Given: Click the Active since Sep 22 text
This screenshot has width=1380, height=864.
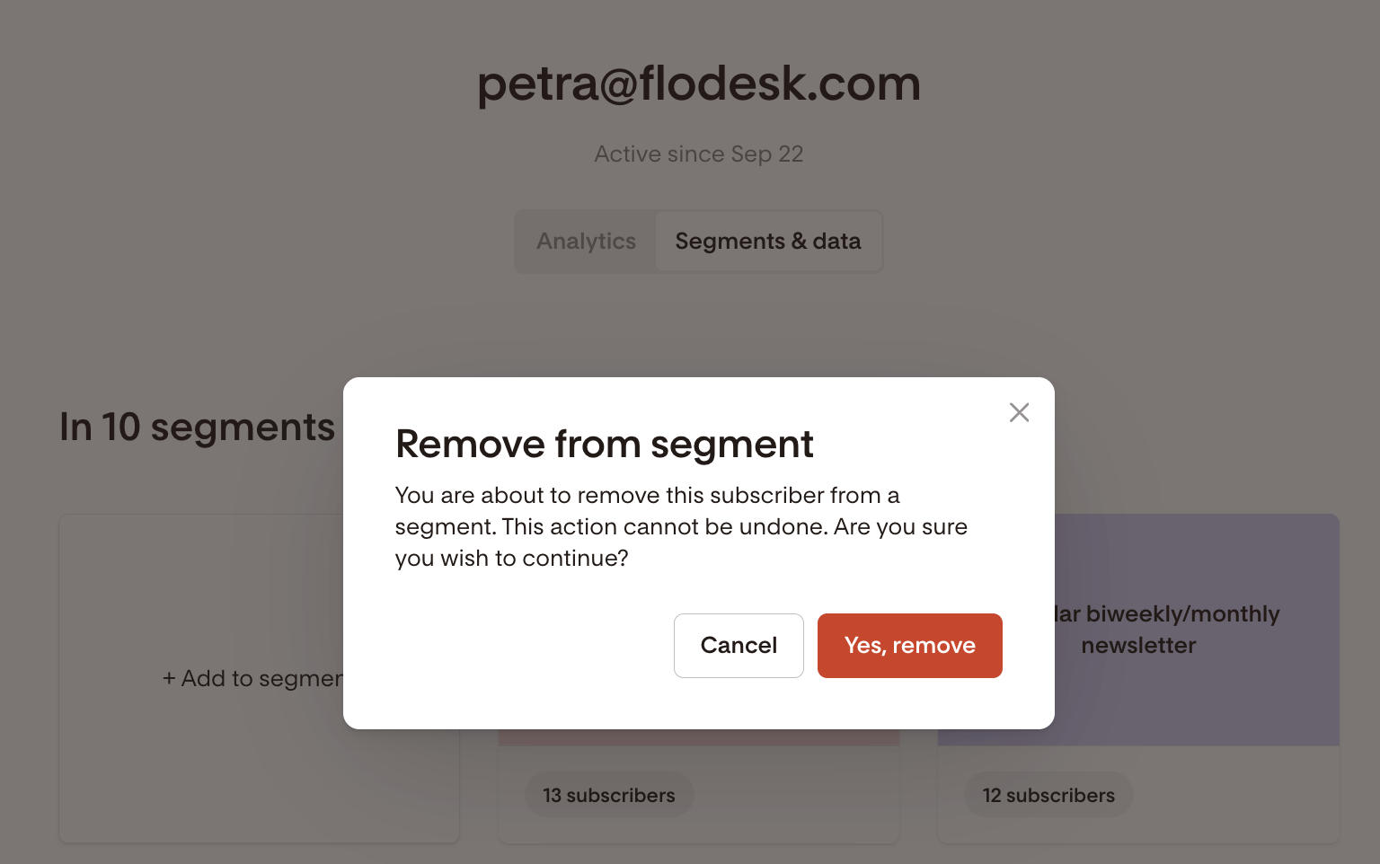Looking at the screenshot, I should pos(699,154).
